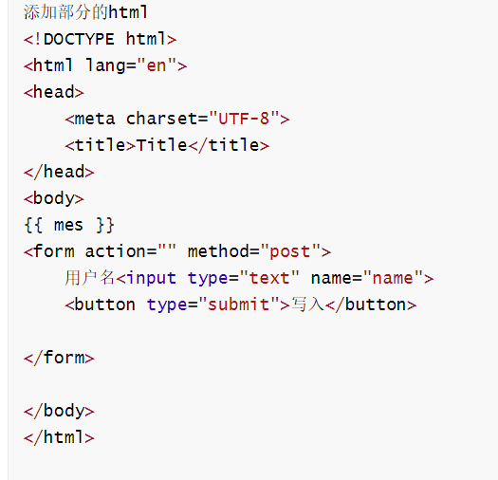Click the "submit" string in button tag
Image resolution: width=498 pixels, height=480 pixels.
coord(238,305)
